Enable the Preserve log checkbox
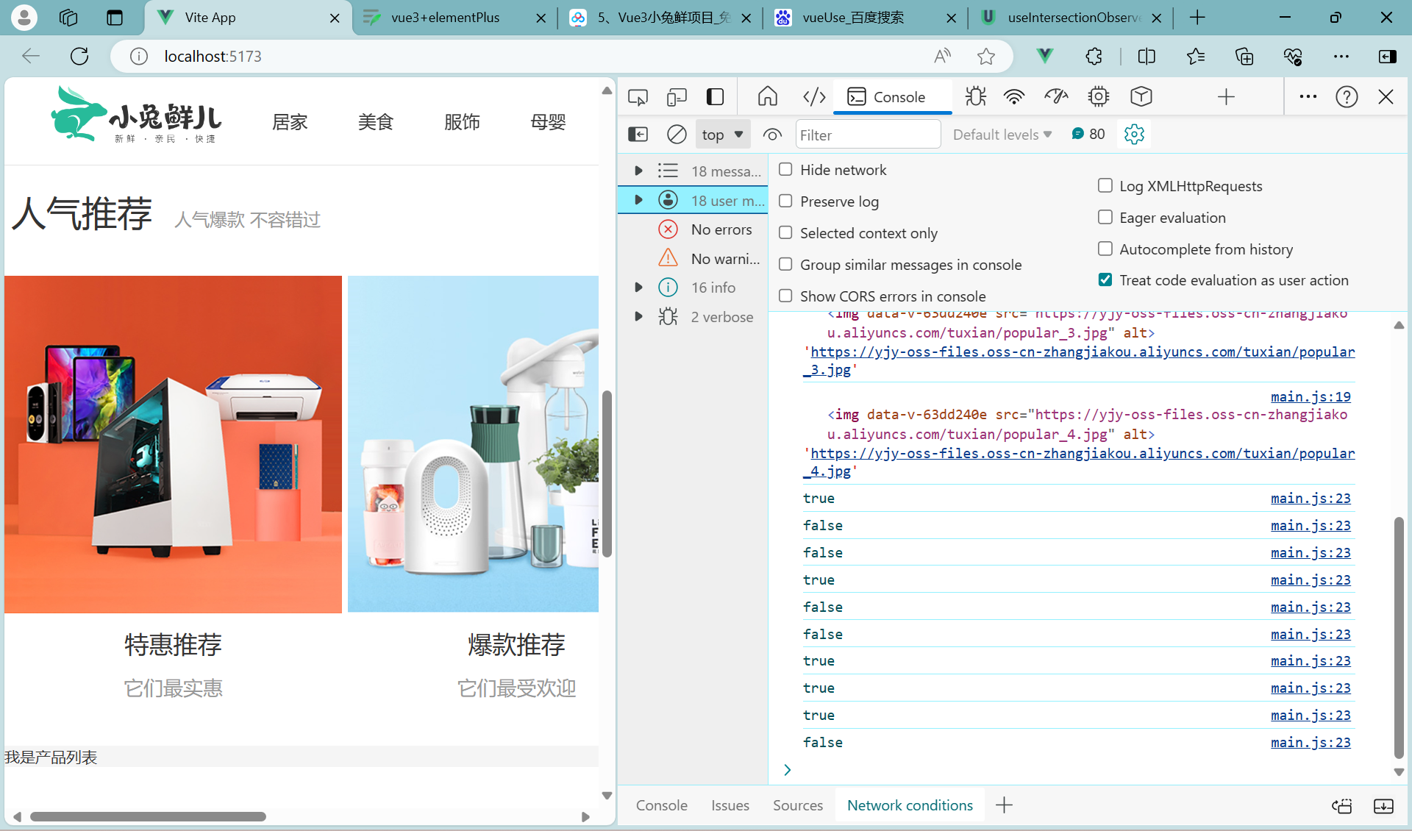1412x831 pixels. tap(785, 201)
